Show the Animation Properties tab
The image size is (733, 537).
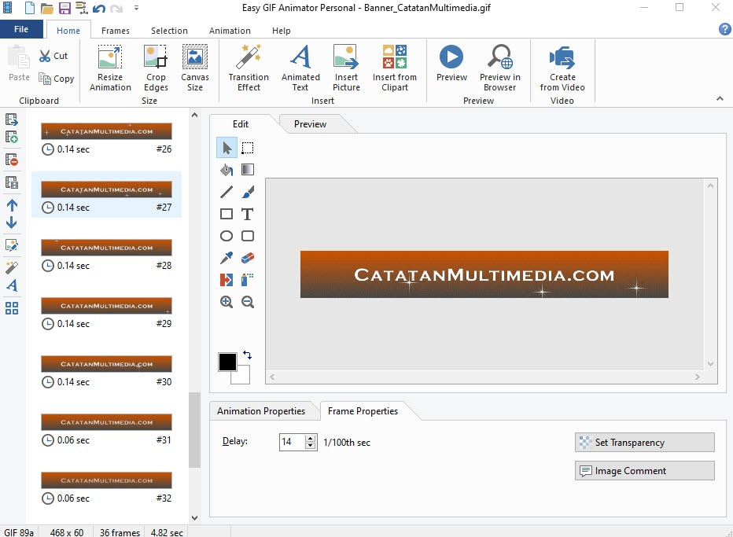pos(261,411)
